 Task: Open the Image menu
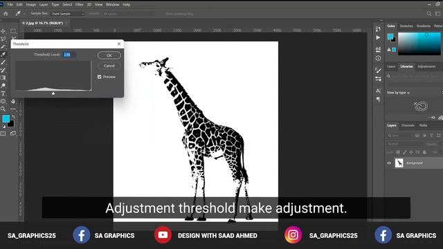(x=31, y=5)
